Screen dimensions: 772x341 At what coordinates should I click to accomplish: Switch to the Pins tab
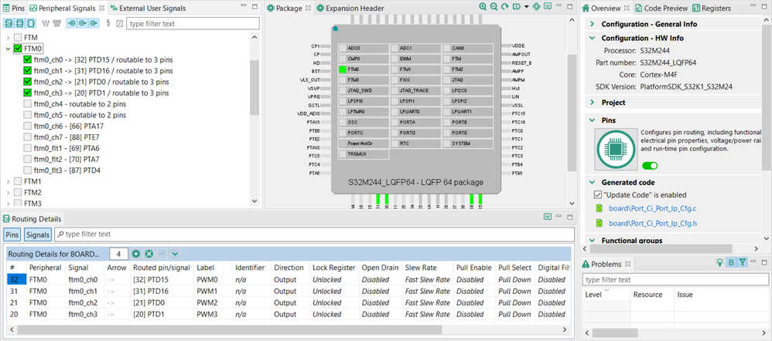coord(14,8)
